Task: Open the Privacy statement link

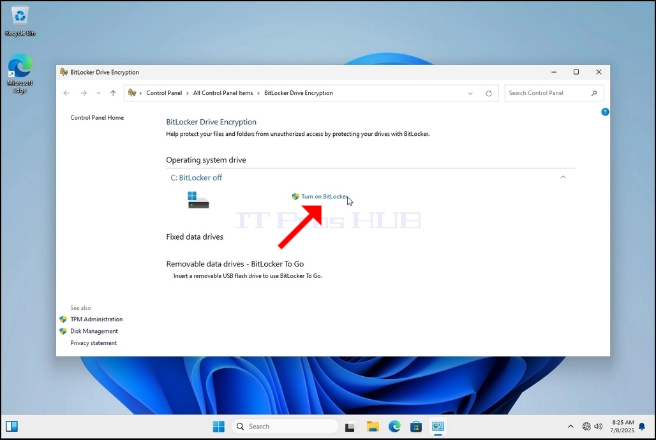Action: [x=93, y=343]
